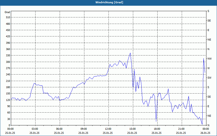The height and width of the screenshot is (136, 217).
Task: Select the S compass label at the 180 level
Action: pyautogui.click(x=208, y=87)
